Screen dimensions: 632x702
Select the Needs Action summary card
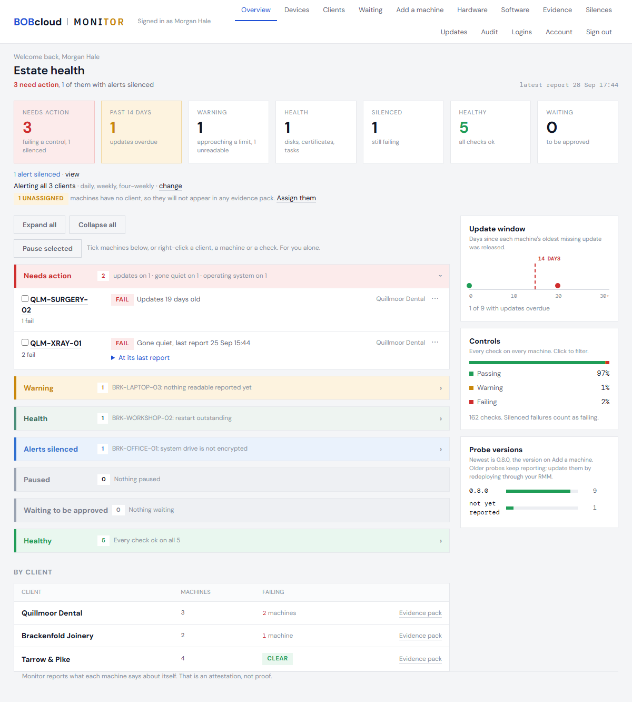coord(54,132)
